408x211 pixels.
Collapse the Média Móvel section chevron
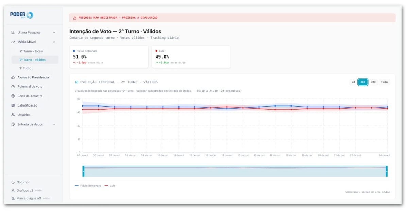point(54,42)
